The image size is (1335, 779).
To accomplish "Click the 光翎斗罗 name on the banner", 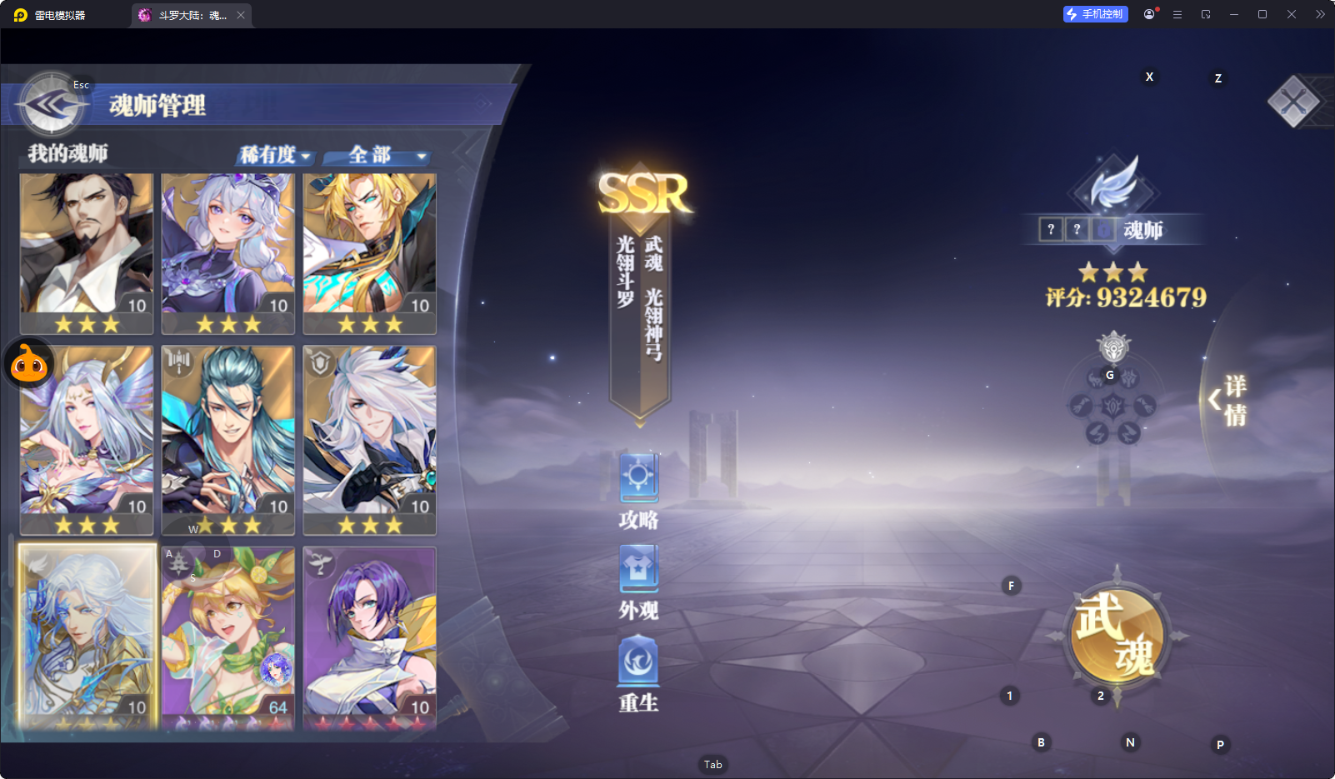I will click(x=626, y=272).
